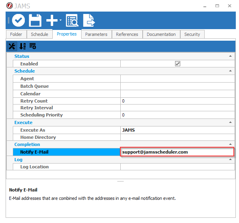
Task: Select the categorized properties wrench icon
Action: 12,46
